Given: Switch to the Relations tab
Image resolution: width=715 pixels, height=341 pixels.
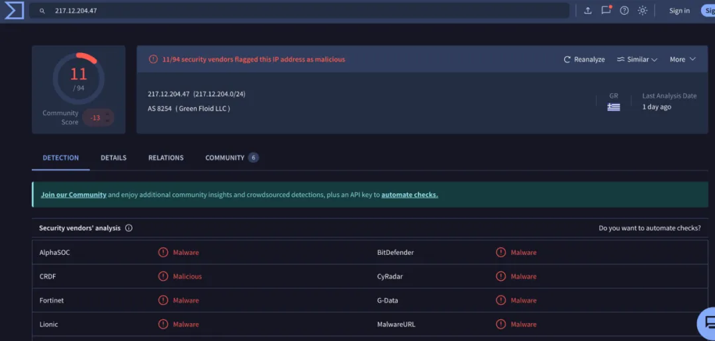Looking at the screenshot, I should [x=166, y=158].
